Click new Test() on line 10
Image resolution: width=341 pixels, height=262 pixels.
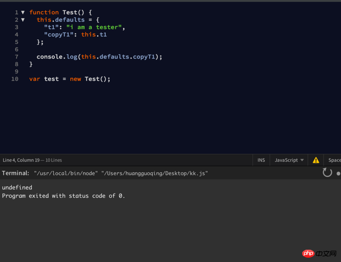pos(90,79)
